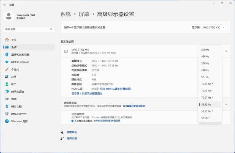Click the info icon beside 不支持动态刷新率
Viewport: 235px width, 153px height.
(72, 121)
